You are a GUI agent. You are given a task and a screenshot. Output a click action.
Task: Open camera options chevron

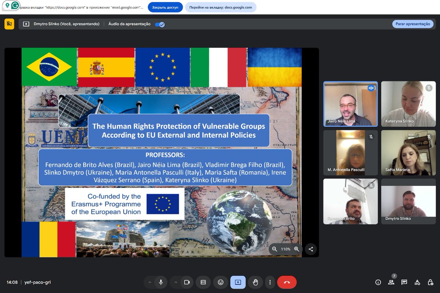point(176,282)
